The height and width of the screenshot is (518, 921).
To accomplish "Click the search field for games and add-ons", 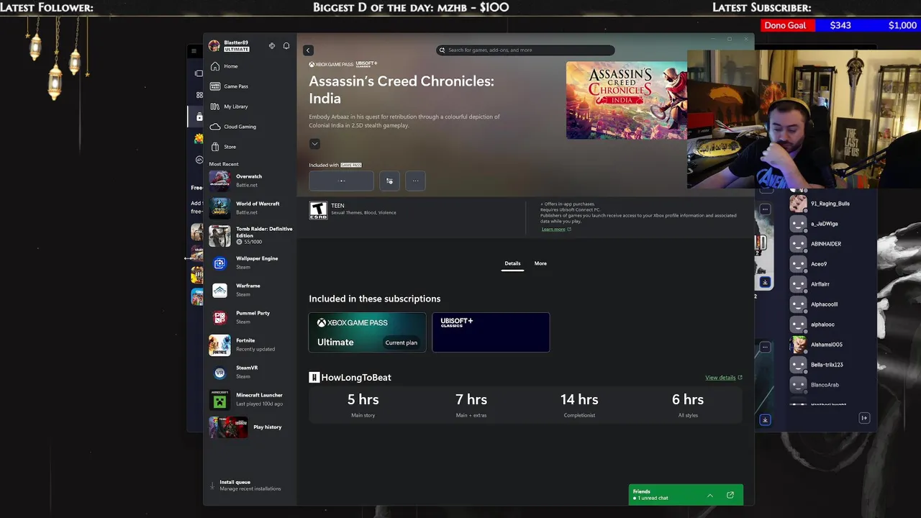I will pyautogui.click(x=525, y=50).
